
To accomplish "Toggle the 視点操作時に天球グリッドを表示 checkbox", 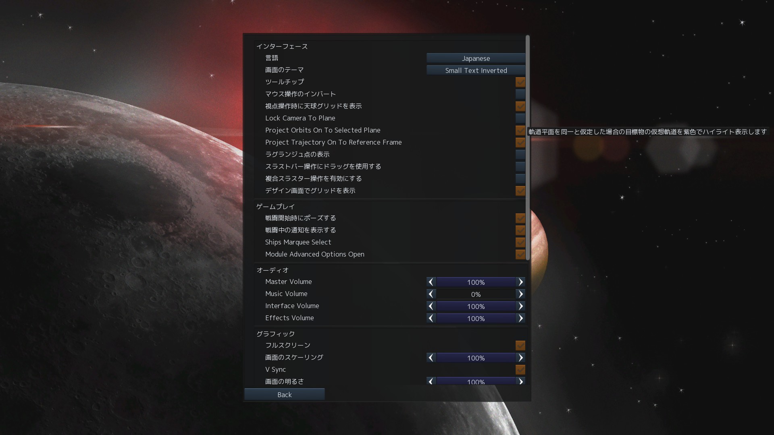I will (520, 106).
